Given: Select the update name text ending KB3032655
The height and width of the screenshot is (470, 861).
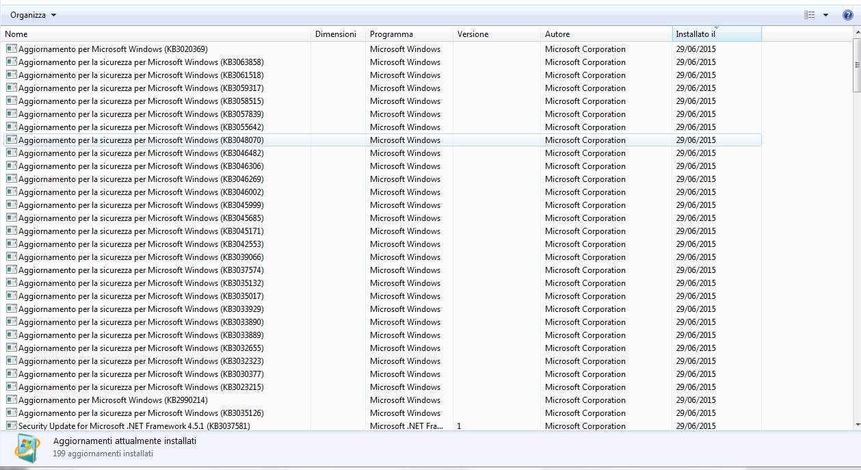Looking at the screenshot, I should click(141, 348).
